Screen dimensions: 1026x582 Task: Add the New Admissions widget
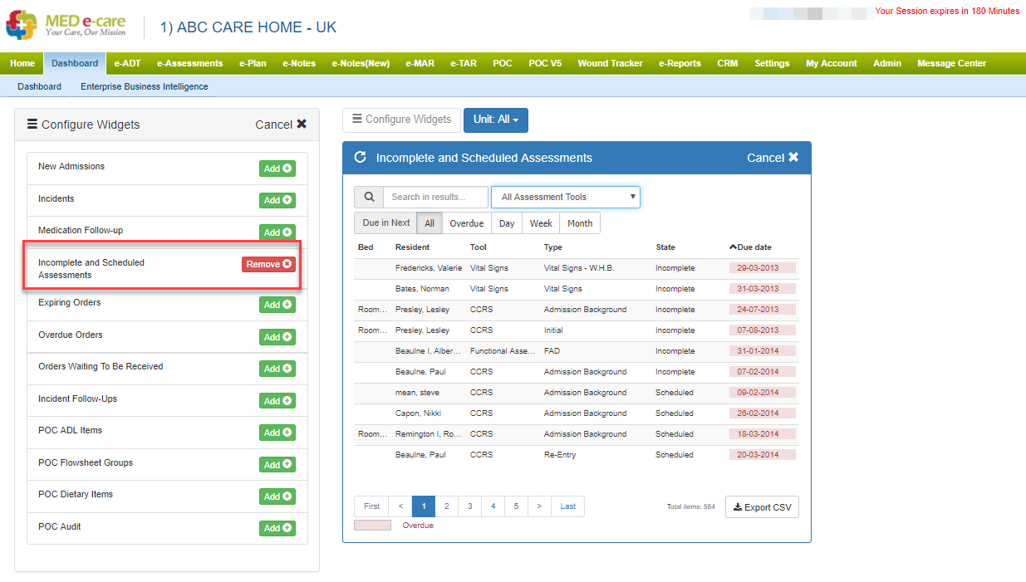277,169
